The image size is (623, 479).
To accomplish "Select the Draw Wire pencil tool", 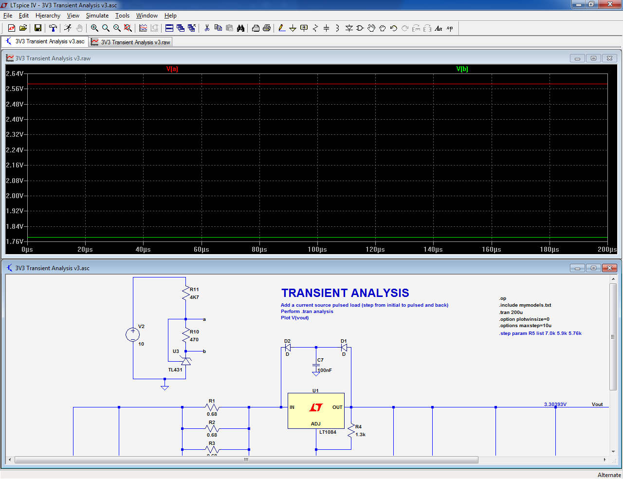I will (x=282, y=28).
